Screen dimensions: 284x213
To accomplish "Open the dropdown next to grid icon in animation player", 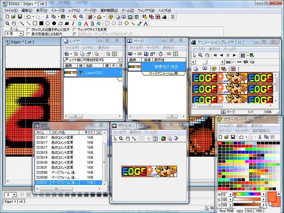I will (x=248, y=55).
